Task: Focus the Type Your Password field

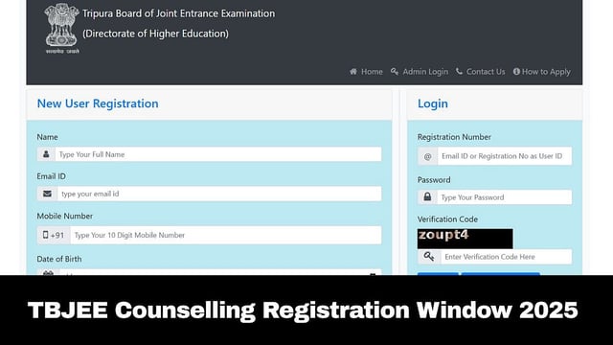Action: tap(505, 197)
